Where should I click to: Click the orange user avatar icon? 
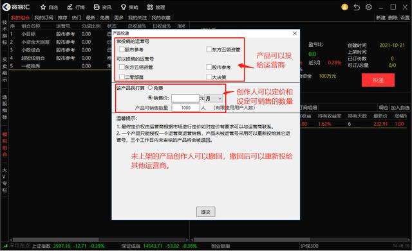click(345, 7)
